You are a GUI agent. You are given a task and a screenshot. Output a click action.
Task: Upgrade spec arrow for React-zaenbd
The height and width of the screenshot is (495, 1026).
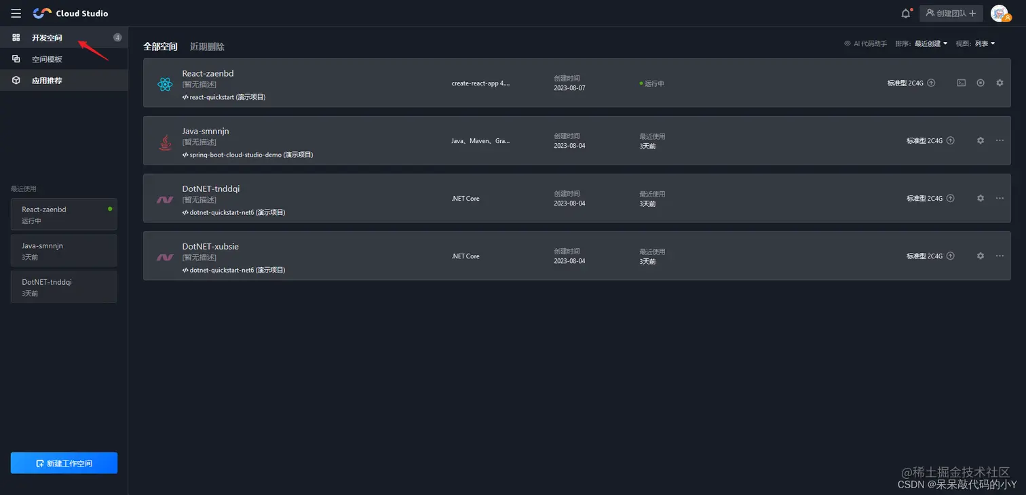(931, 83)
